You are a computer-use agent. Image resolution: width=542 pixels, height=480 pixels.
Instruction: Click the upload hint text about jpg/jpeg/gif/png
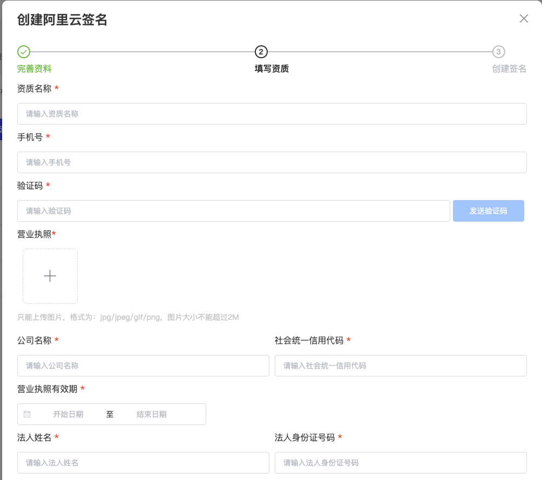click(x=128, y=317)
